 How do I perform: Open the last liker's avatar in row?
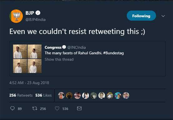pos(126,95)
